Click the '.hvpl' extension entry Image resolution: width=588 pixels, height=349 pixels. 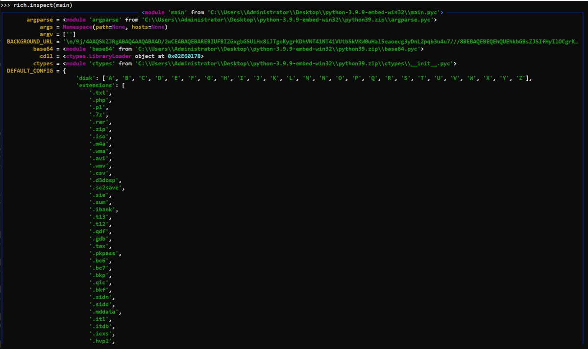102,342
